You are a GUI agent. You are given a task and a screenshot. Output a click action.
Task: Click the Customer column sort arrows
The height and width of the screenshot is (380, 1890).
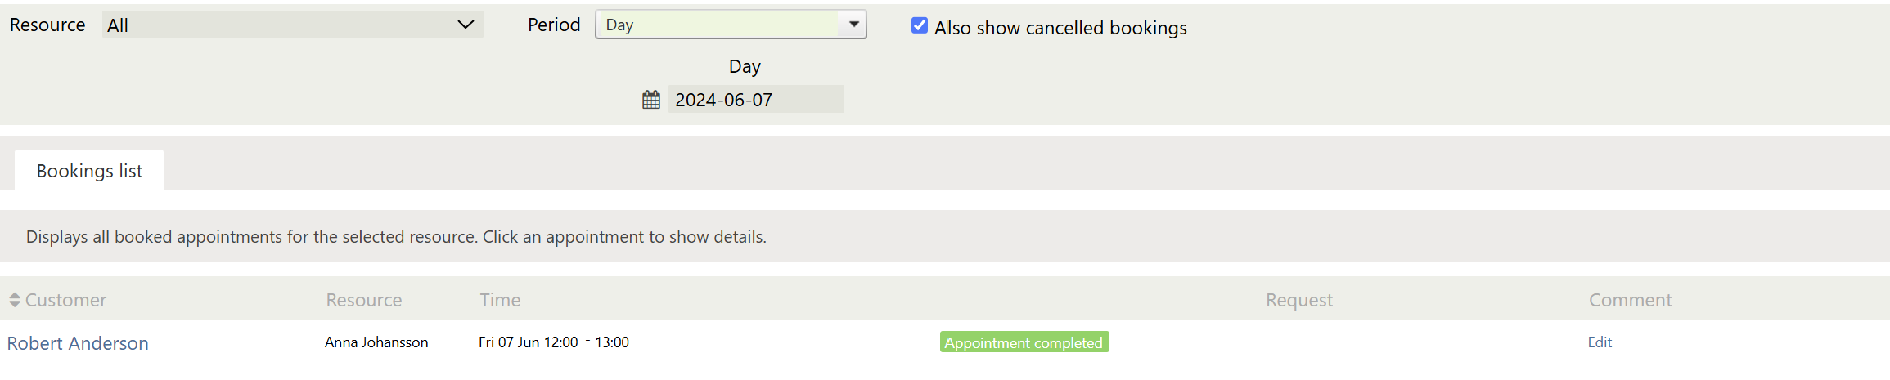[15, 300]
